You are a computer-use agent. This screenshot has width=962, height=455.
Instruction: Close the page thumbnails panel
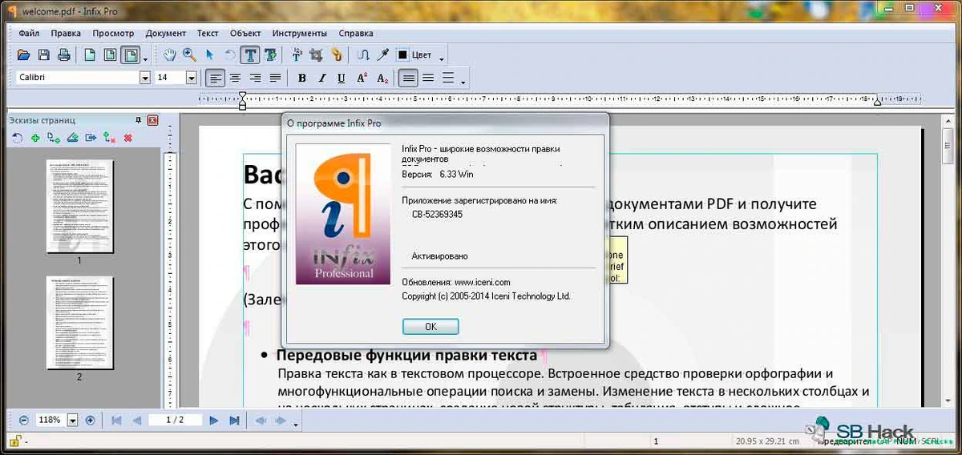[152, 120]
